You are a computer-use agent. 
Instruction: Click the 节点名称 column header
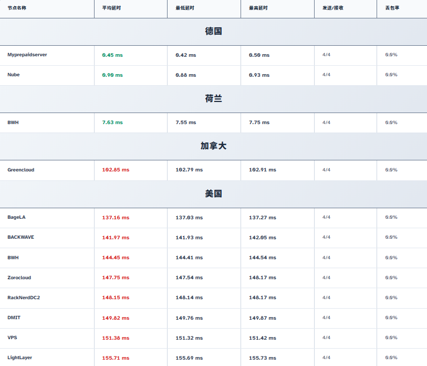[x=17, y=8]
